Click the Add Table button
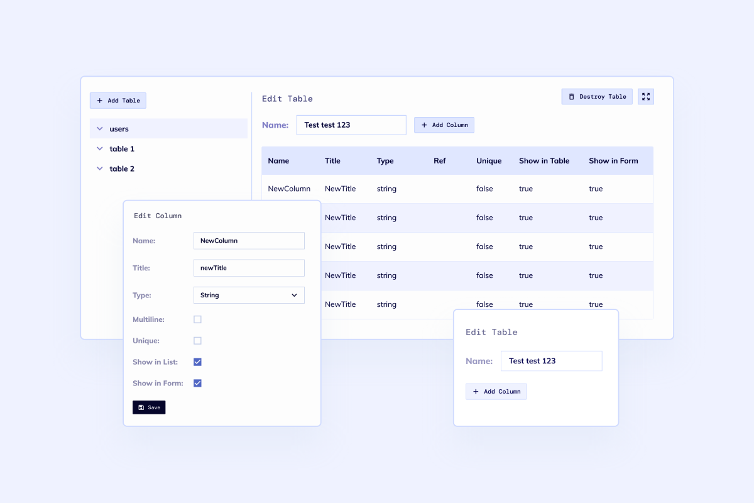The width and height of the screenshot is (754, 503). pyautogui.click(x=117, y=100)
